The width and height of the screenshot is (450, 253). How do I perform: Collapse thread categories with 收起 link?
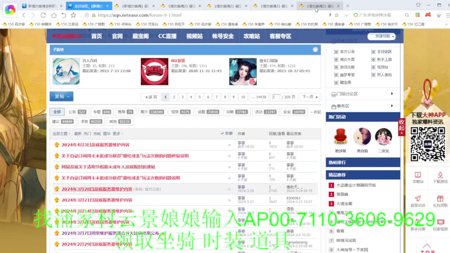[315, 112]
